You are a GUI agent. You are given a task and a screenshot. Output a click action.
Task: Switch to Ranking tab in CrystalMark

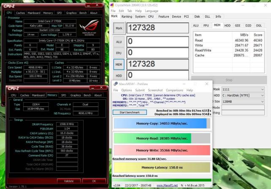click(x=127, y=16)
